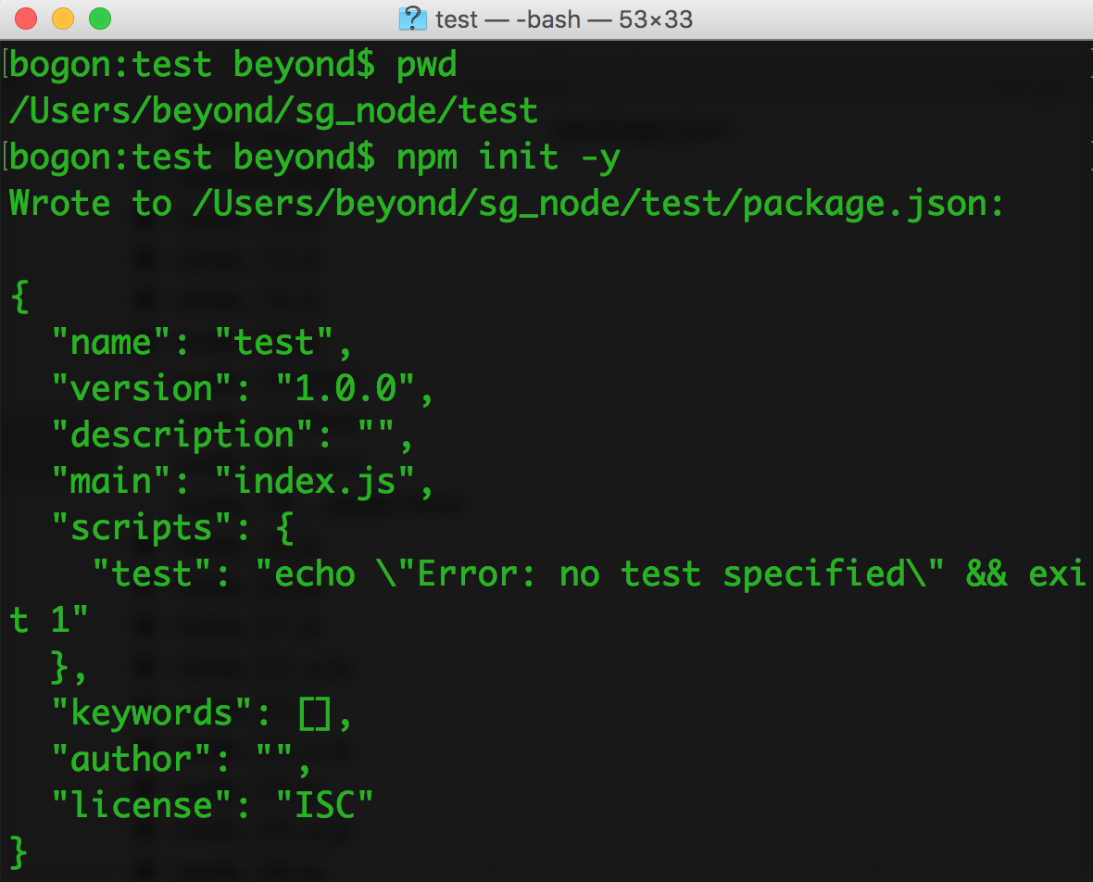Screen dimensions: 1093x882
Task: Click the "name": "test" line
Action: [x=201, y=343]
